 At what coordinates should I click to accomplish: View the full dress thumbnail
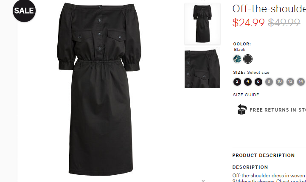(202, 24)
